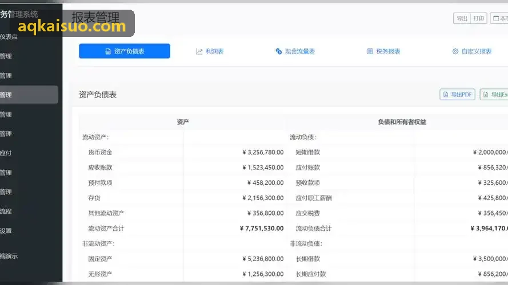Select the 短期借款 row label

(308, 152)
